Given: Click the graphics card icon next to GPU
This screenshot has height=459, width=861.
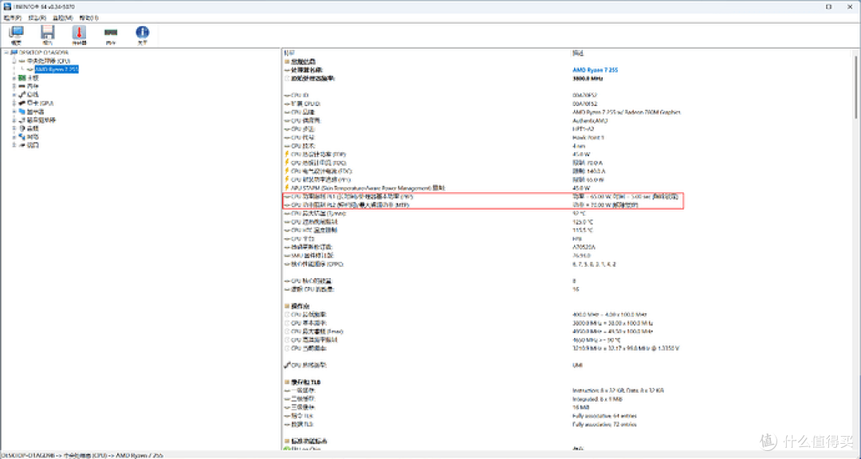Looking at the screenshot, I should coord(22,104).
